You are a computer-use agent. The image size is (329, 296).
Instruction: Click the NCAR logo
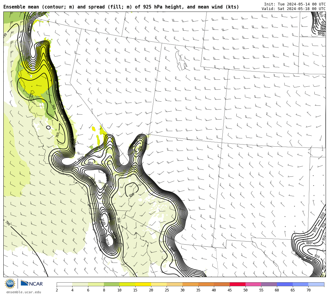click(x=32, y=284)
